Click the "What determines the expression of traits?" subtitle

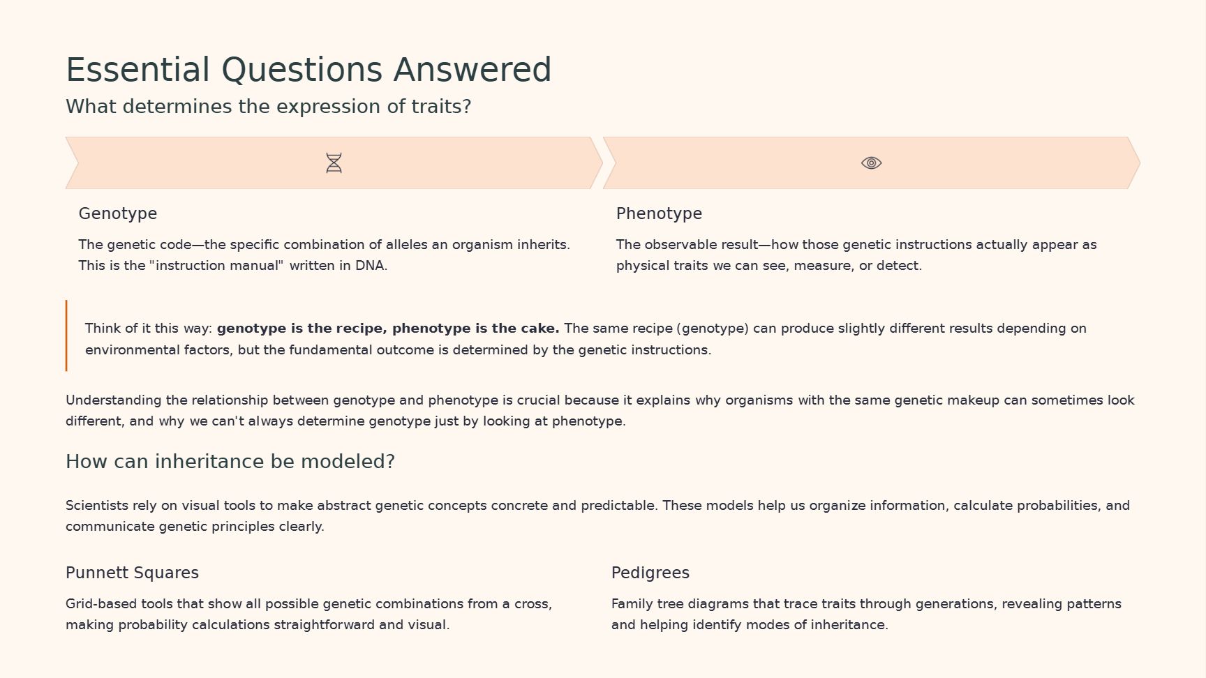[x=268, y=107]
